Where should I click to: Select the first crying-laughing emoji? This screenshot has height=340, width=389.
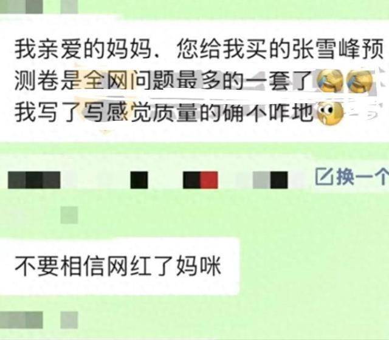[329, 81]
